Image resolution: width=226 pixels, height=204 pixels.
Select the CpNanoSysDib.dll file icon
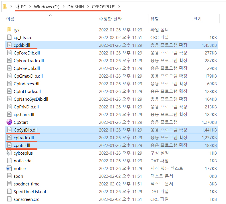click(x=9, y=99)
